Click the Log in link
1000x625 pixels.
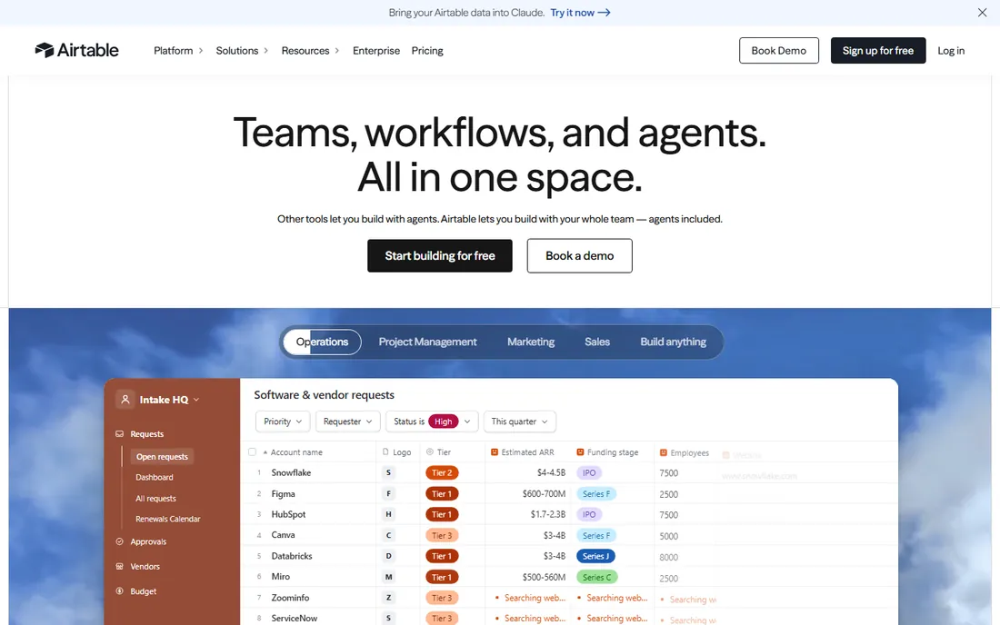pyautogui.click(x=951, y=50)
